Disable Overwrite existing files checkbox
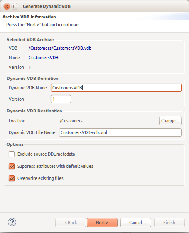This screenshot has height=233, width=189. coord(12,178)
